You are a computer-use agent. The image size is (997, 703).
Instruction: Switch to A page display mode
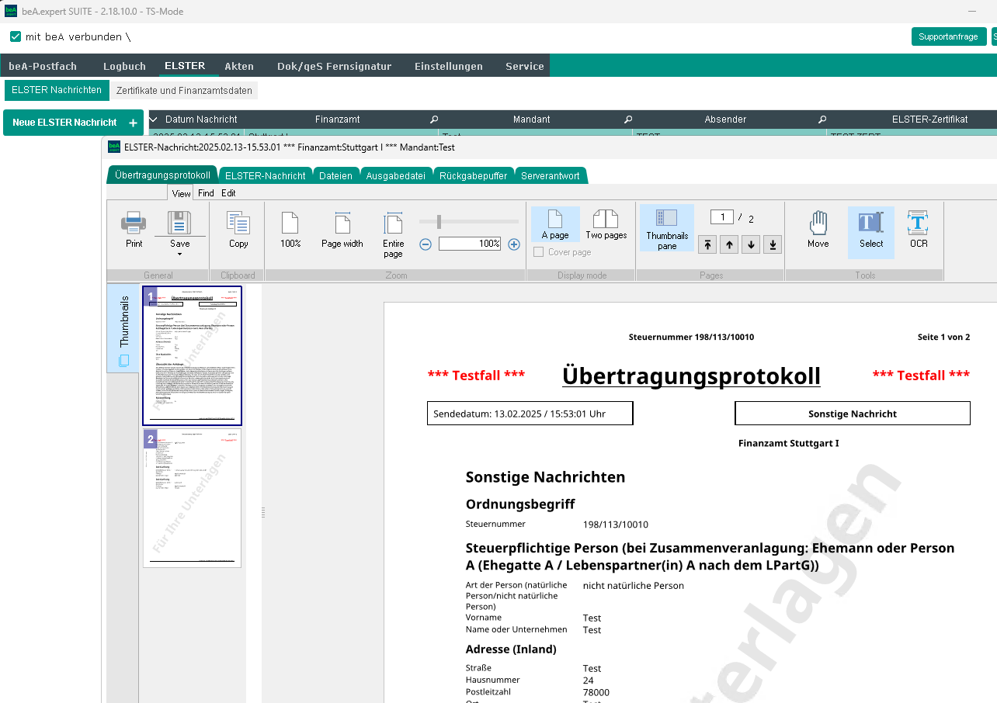click(555, 224)
